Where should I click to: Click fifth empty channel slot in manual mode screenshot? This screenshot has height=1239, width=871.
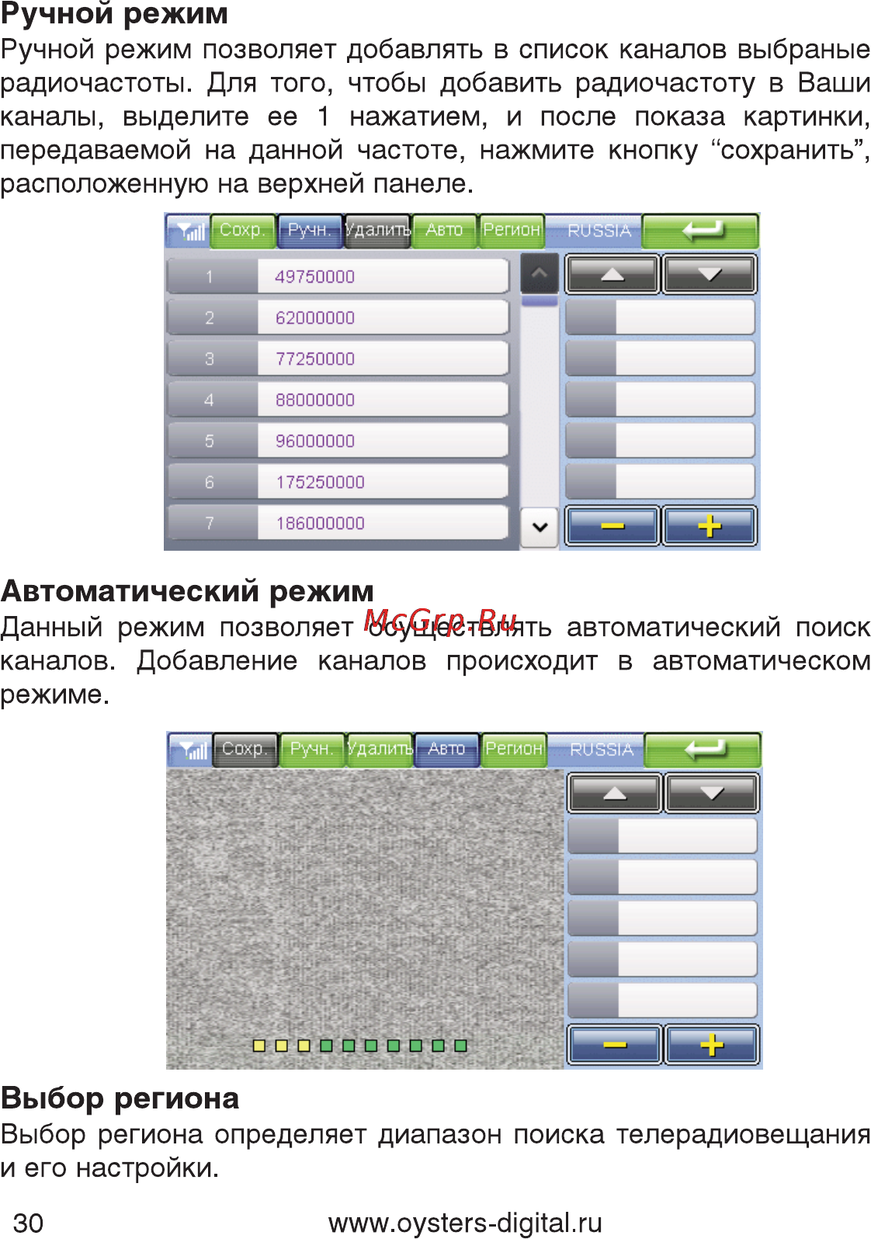pyautogui.click(x=661, y=482)
